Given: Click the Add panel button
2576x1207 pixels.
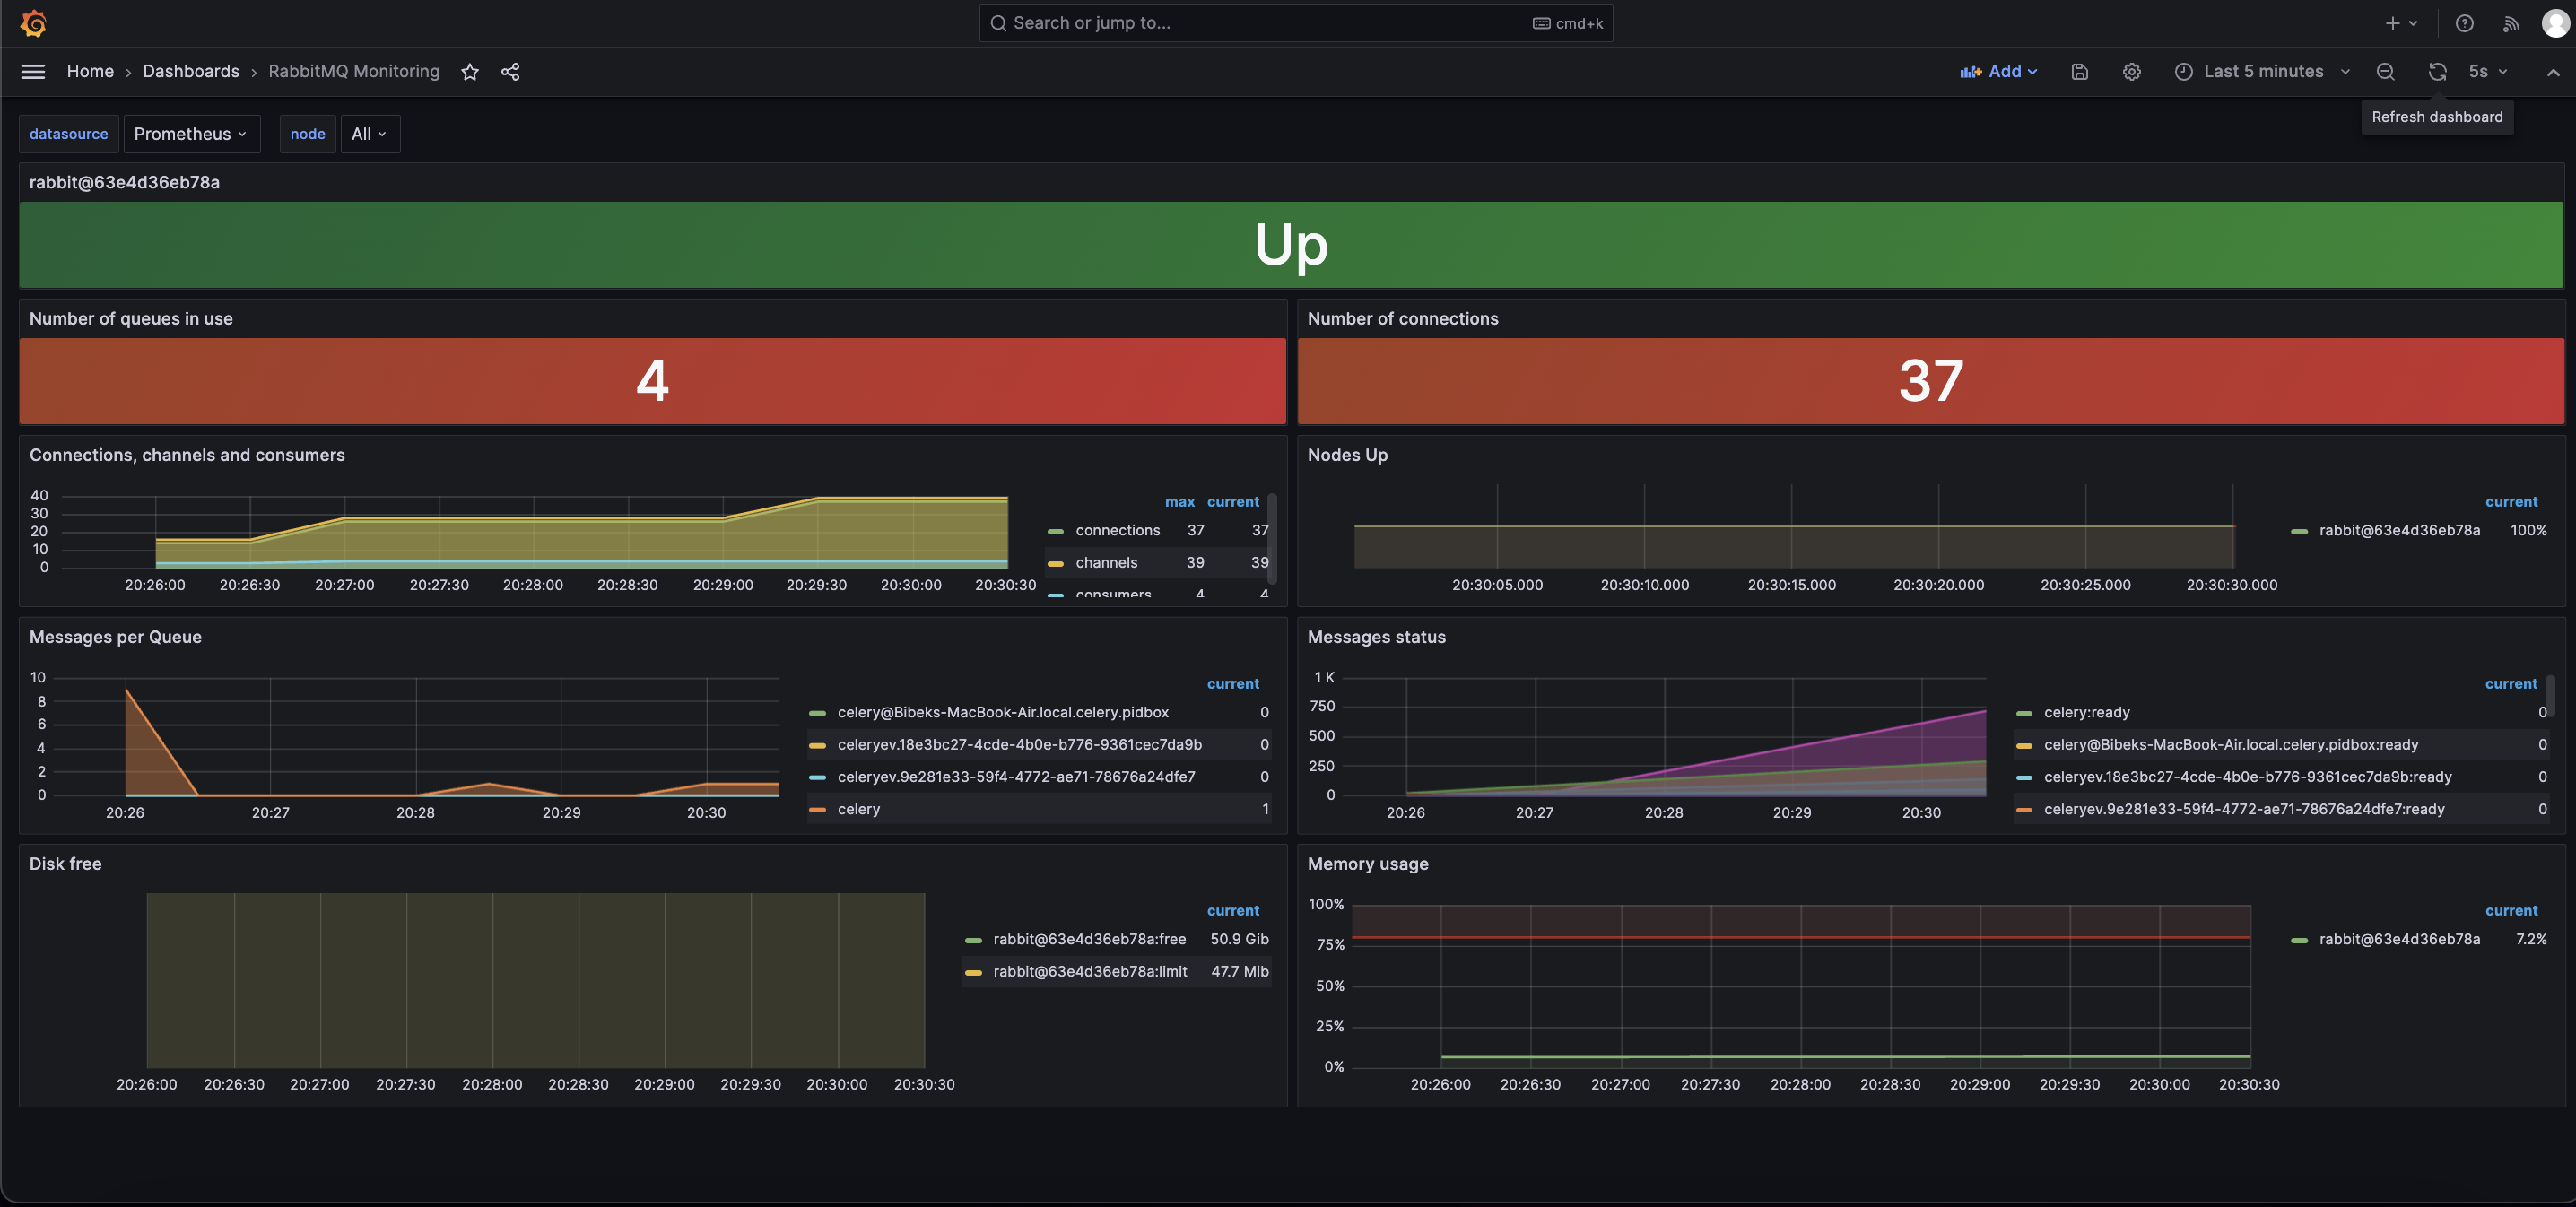Looking at the screenshot, I should 1998,71.
